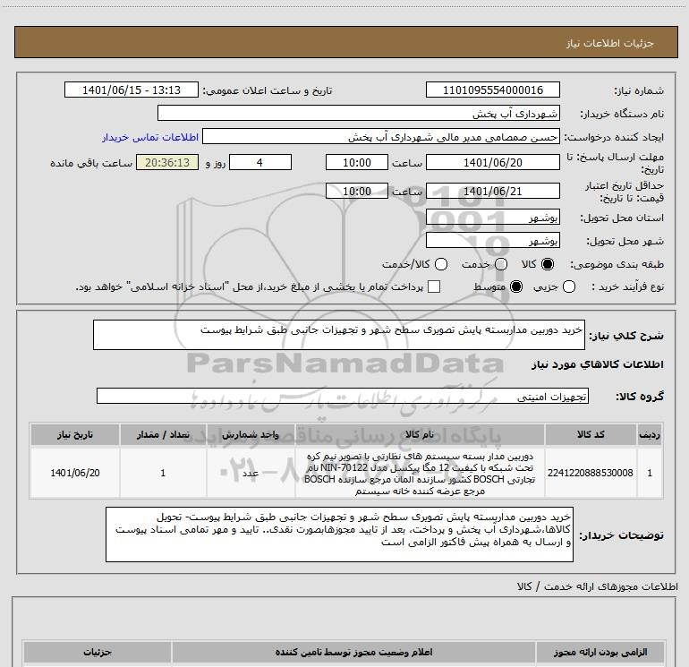Click the گروه کالا field تجهیزات امنیتی
This screenshot has width=689, height=667.
pos(343,396)
